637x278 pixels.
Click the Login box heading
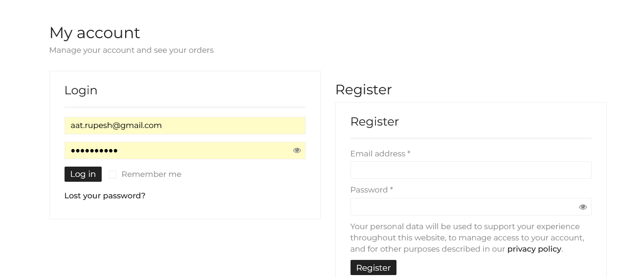click(x=81, y=90)
